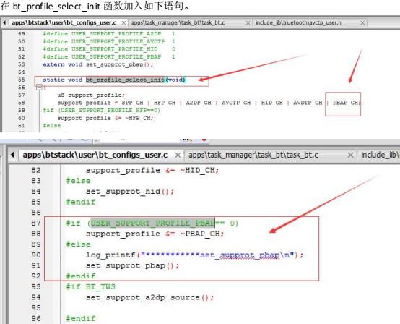
Task: Close the avctp_user.h tab
Action: coord(362,23)
